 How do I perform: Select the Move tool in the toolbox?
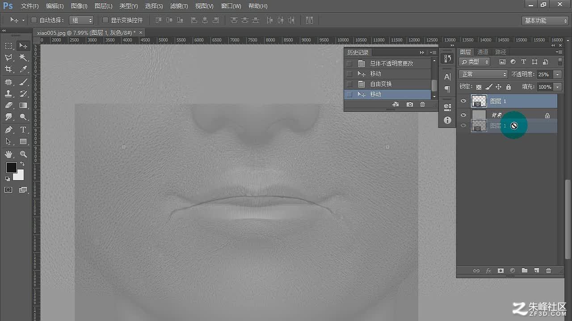click(23, 46)
